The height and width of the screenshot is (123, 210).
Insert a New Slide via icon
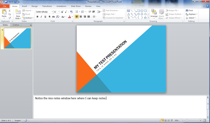pos(18,12)
